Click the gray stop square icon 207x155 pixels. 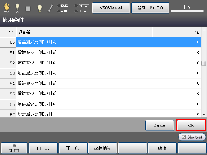tap(28, 9)
